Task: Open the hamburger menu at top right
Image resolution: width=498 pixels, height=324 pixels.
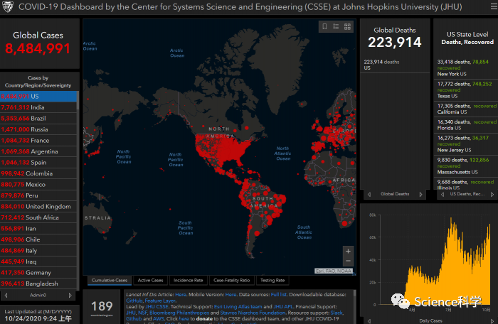Action: (494, 6)
